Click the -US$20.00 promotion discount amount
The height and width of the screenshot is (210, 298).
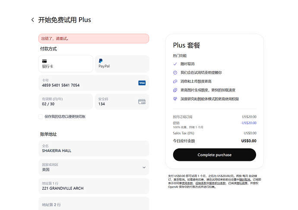[x=249, y=123]
